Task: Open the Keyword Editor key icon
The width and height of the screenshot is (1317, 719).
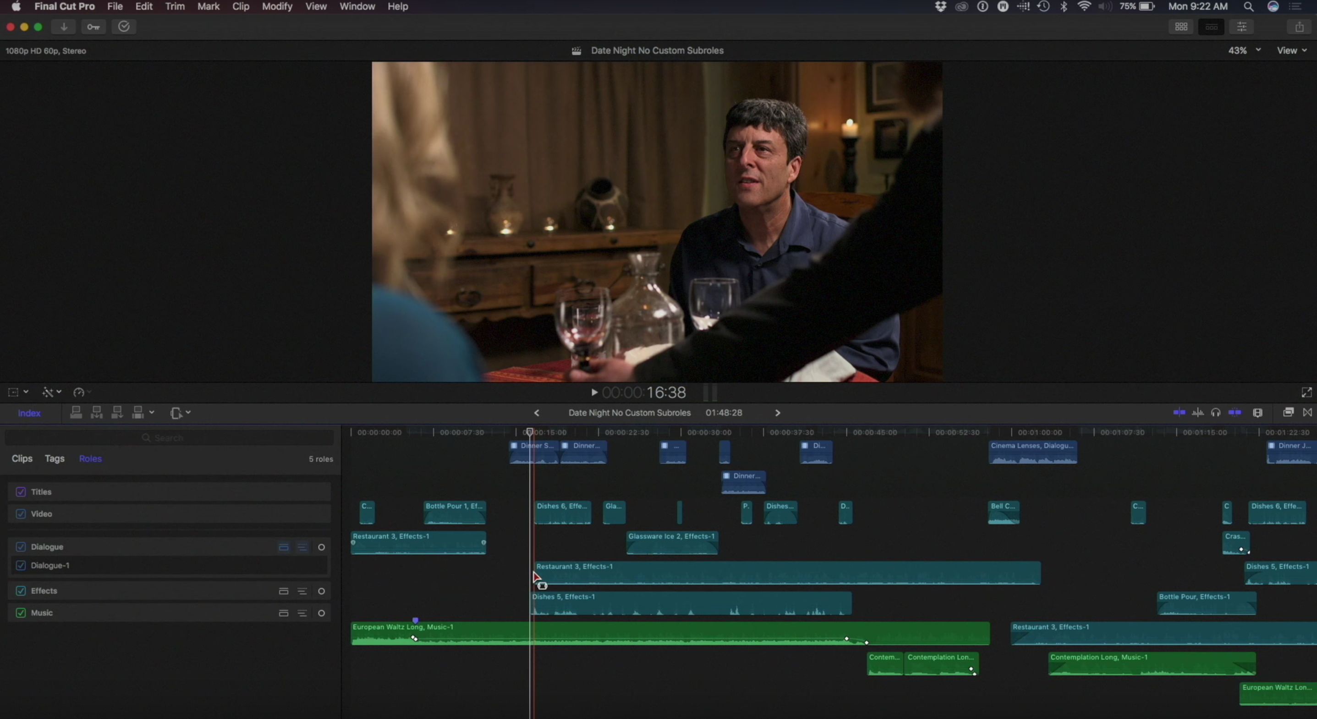Action: pos(93,27)
